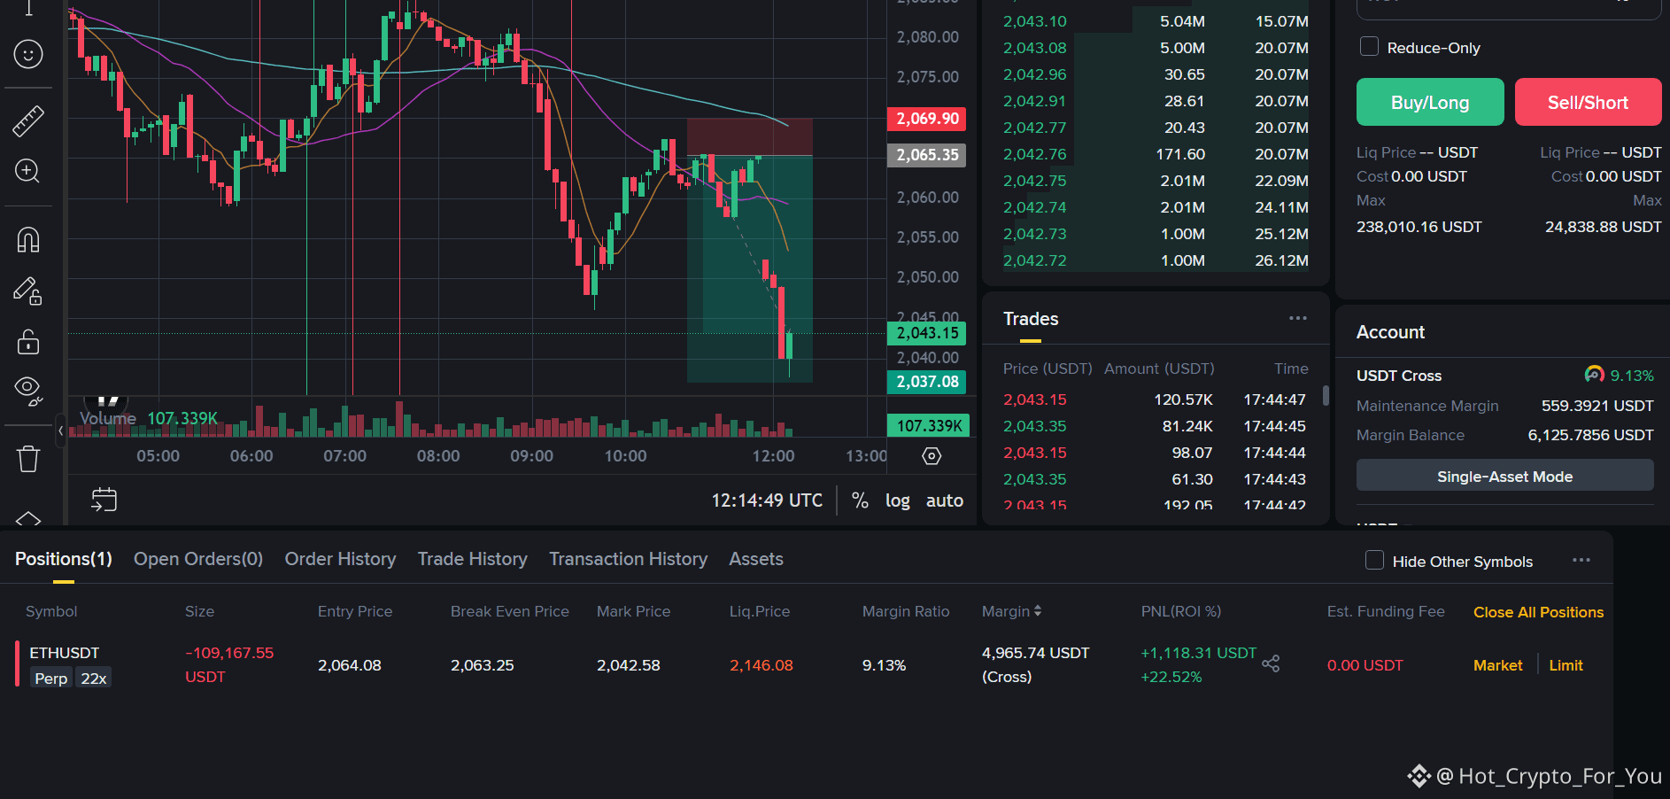The image size is (1670, 799).
Task: Sort positions by Margin column arrows
Action: coord(1038,611)
